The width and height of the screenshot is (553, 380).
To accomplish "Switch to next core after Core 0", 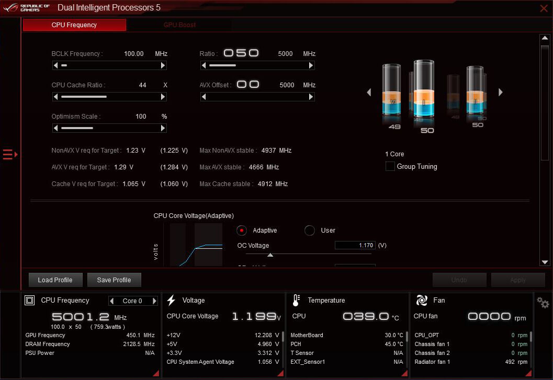I will point(154,301).
